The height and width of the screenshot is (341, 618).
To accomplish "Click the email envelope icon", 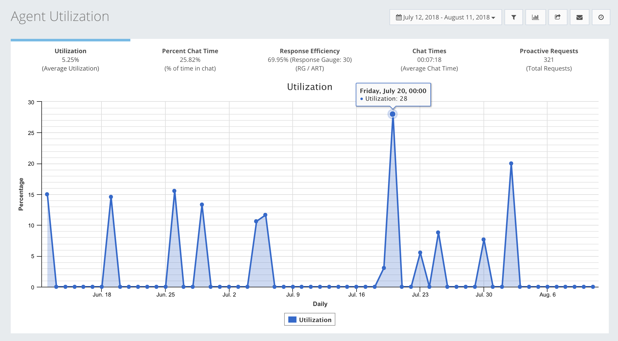I will point(579,17).
